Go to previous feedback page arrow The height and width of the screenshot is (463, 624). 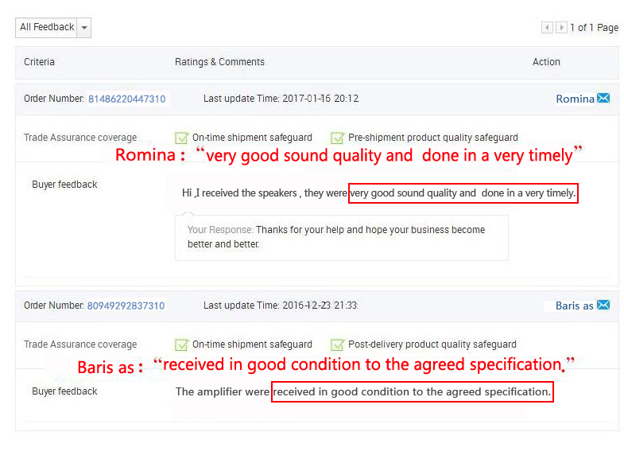[547, 28]
